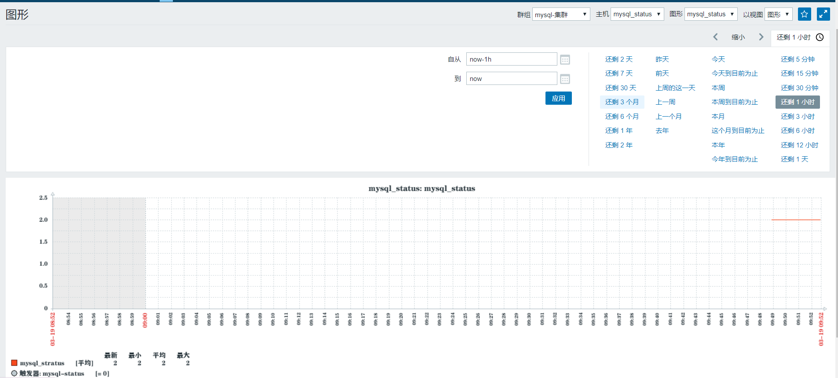The width and height of the screenshot is (838, 378).
Task: Pick 这个月到目前为止 time range
Action: [738, 131]
